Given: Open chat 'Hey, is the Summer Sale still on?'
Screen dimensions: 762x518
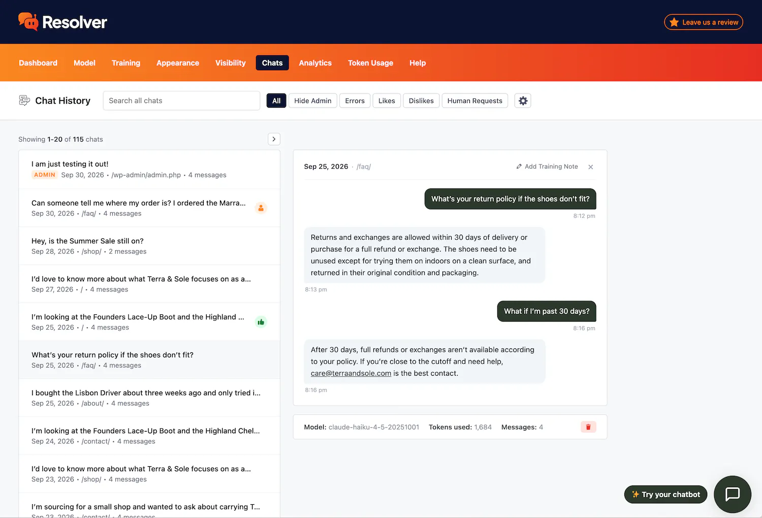Looking at the screenshot, I should [149, 246].
